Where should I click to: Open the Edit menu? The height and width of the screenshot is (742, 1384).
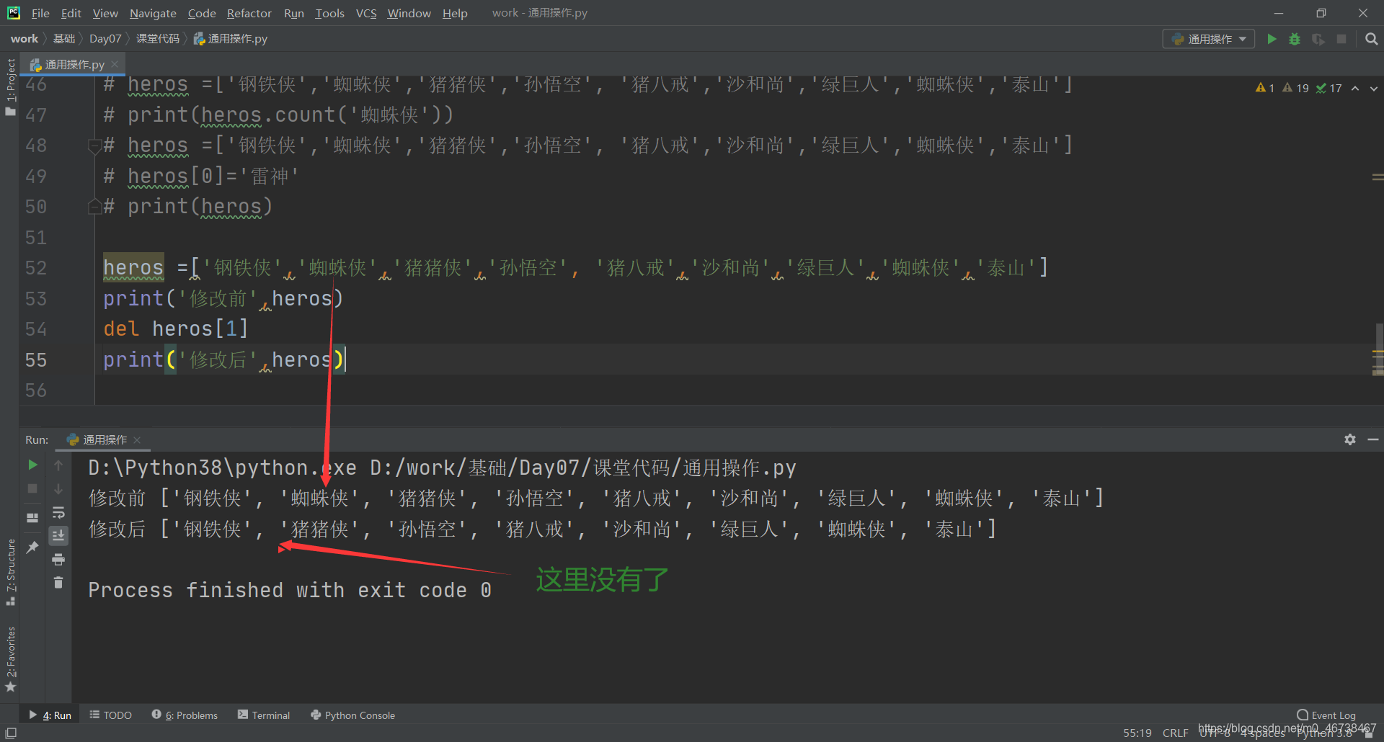pos(71,13)
